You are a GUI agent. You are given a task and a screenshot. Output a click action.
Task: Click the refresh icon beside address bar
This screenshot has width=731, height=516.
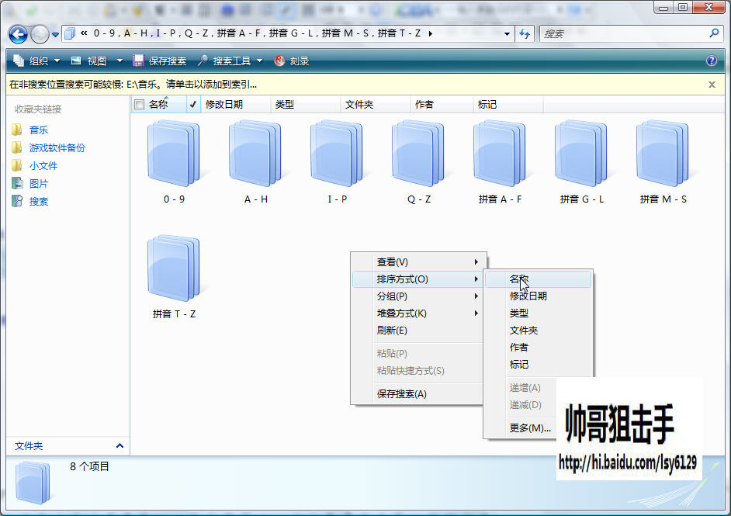pos(525,33)
